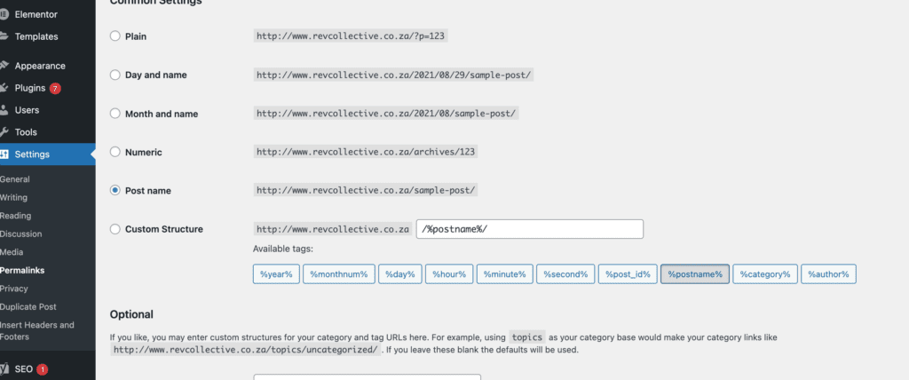Select the Plain permalink option

click(x=115, y=36)
